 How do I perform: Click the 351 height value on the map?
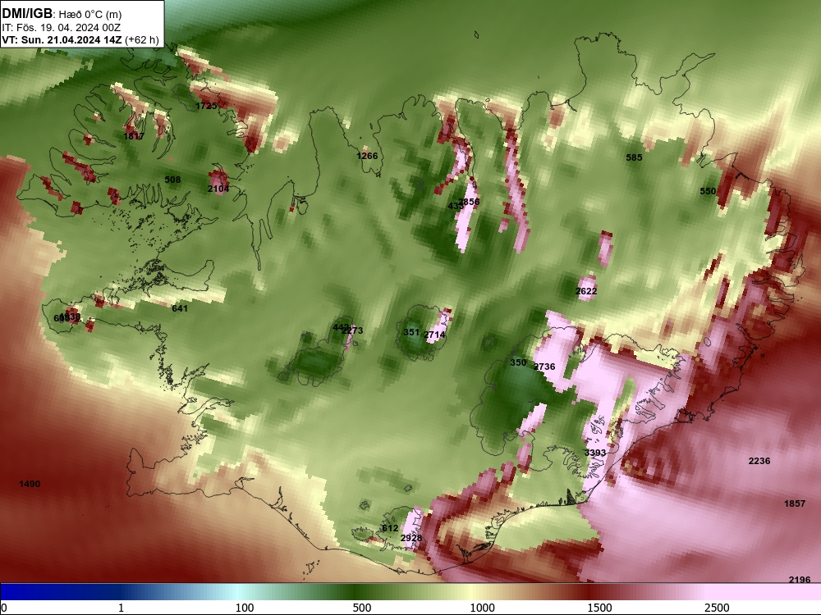411,332
